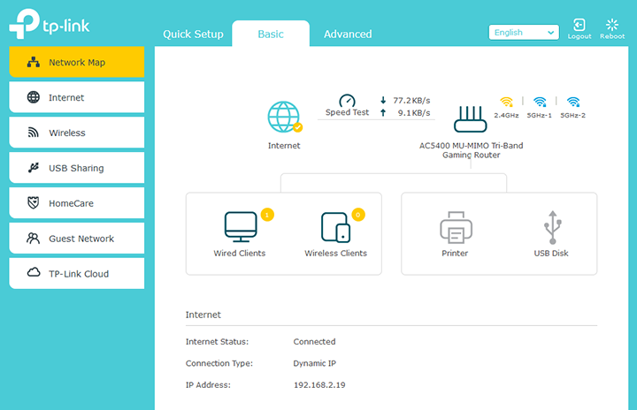Click the Printer icon
The width and height of the screenshot is (637, 410).
tap(455, 227)
